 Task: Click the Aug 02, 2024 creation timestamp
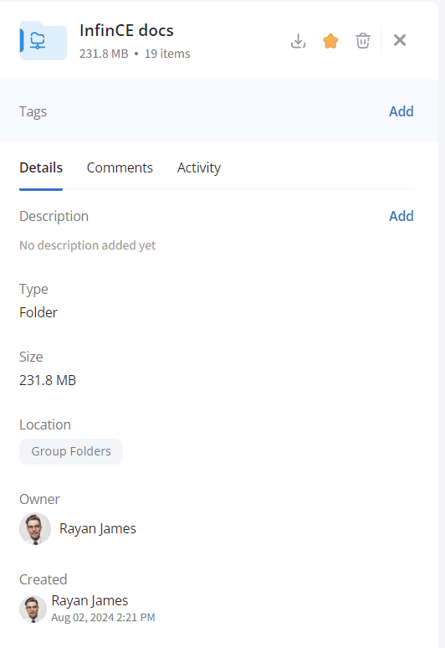click(x=103, y=617)
